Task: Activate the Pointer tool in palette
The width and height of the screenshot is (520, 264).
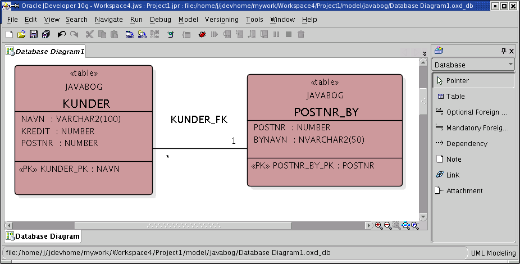Action: [457, 81]
